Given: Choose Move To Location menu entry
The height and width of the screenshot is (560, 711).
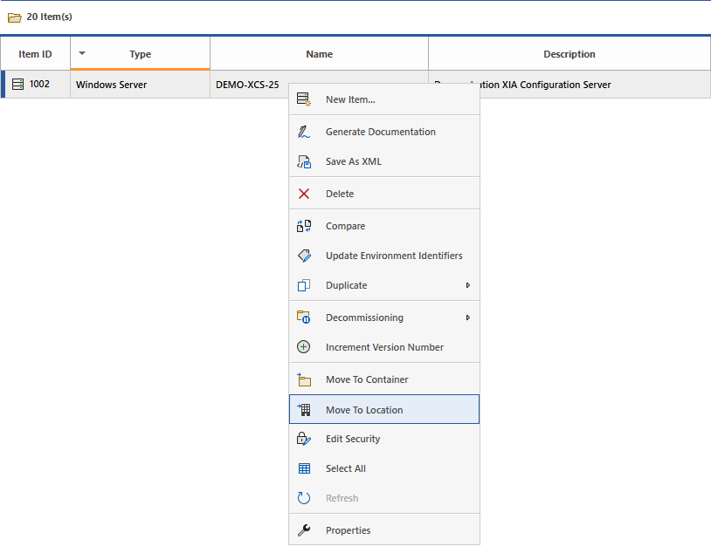Looking at the screenshot, I should pyautogui.click(x=364, y=410).
